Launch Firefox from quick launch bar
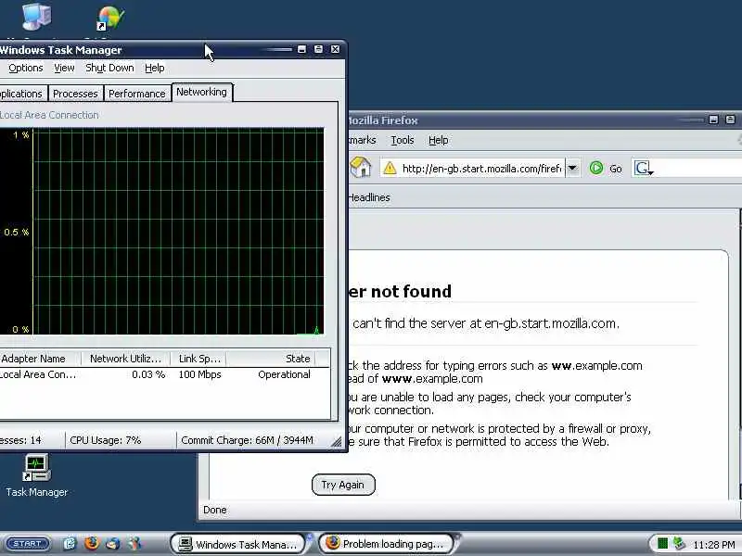 click(92, 543)
